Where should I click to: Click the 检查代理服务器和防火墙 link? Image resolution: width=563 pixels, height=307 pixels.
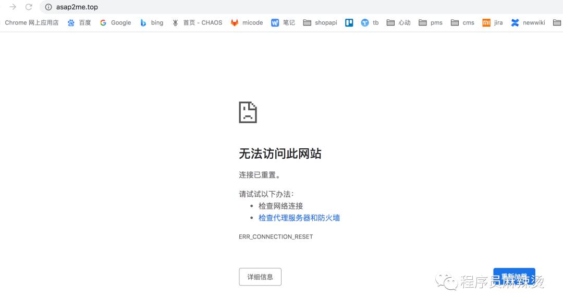click(299, 218)
